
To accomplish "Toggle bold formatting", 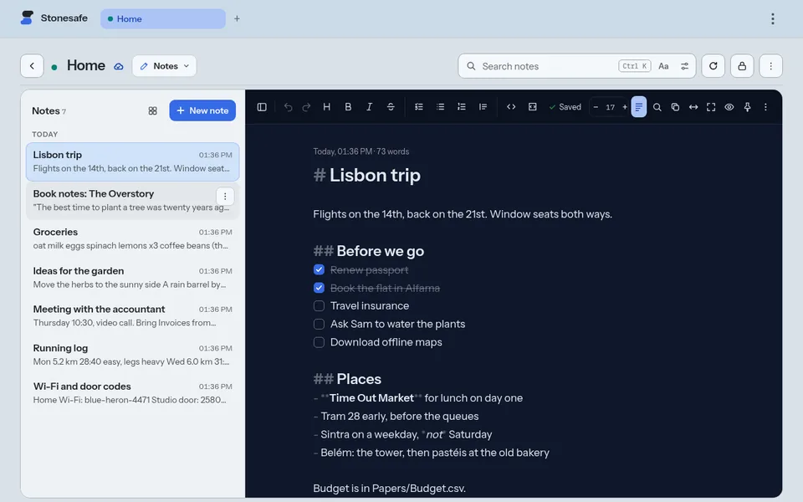I will pyautogui.click(x=348, y=107).
